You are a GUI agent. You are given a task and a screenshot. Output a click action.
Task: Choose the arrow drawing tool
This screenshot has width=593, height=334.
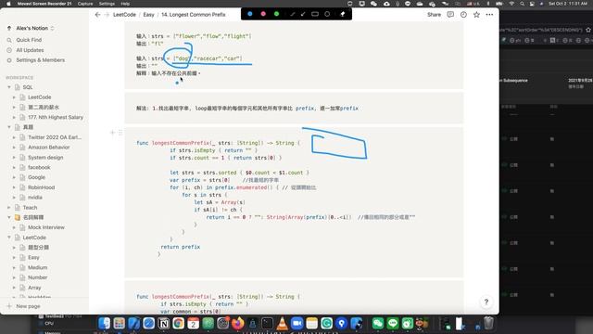(303, 14)
